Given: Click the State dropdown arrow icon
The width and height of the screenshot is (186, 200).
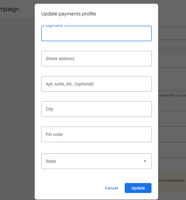Looking at the screenshot, I should click(145, 161).
